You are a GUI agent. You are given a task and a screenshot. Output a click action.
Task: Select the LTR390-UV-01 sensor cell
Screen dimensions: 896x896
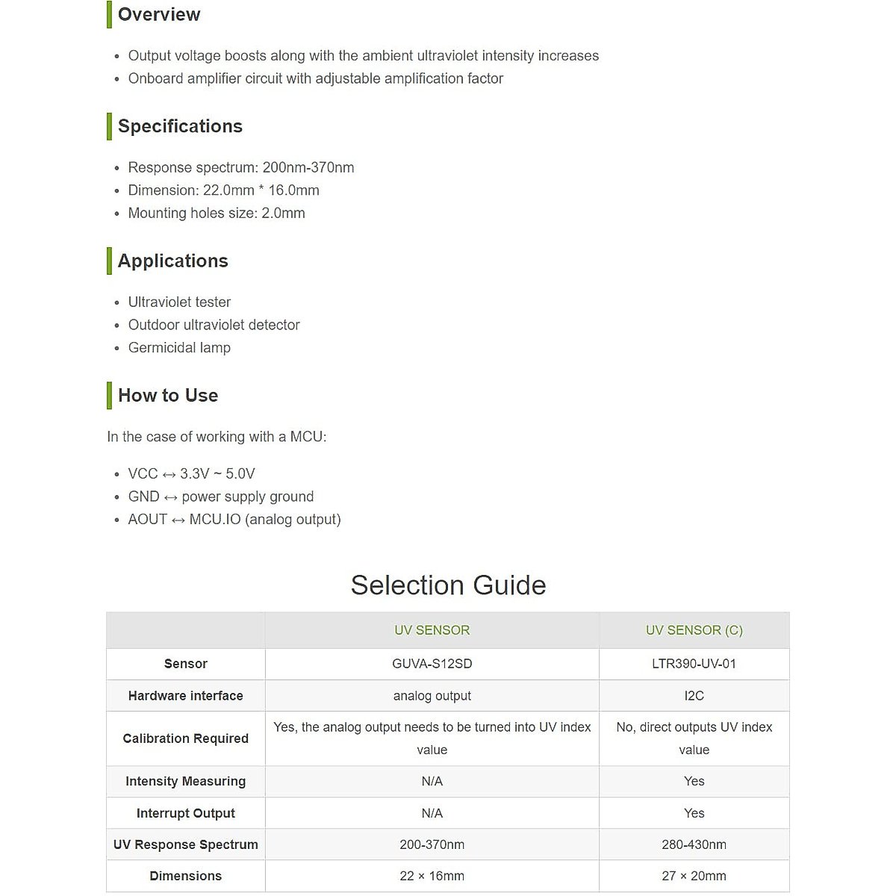click(694, 664)
